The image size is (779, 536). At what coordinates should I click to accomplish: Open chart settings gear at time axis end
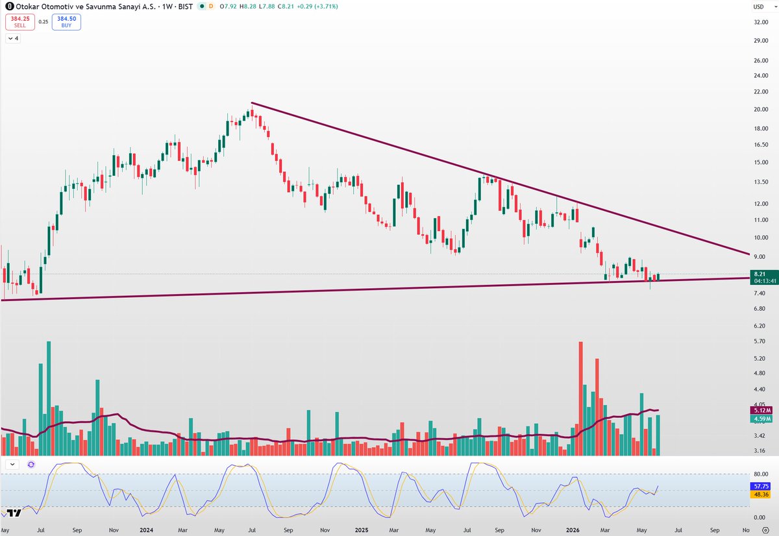click(x=765, y=529)
